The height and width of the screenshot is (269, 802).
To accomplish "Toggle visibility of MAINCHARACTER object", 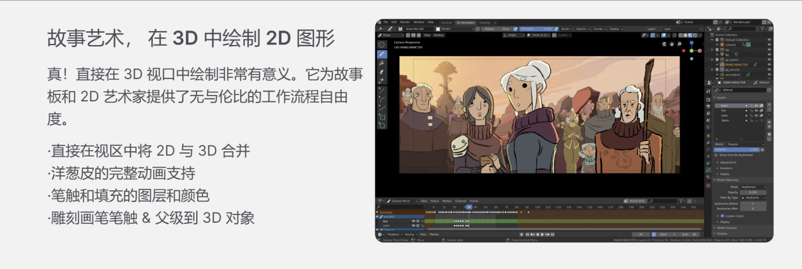I will pos(769,64).
